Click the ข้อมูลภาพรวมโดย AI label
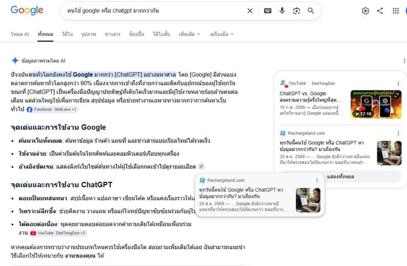The height and width of the screenshot is (266, 407). [44, 61]
